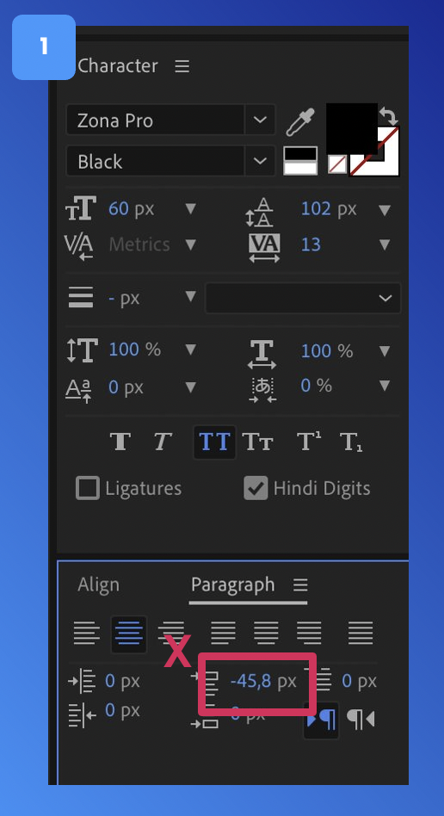This screenshot has width=444, height=816.
Task: Click the black fill color swatch
Action: point(351,127)
